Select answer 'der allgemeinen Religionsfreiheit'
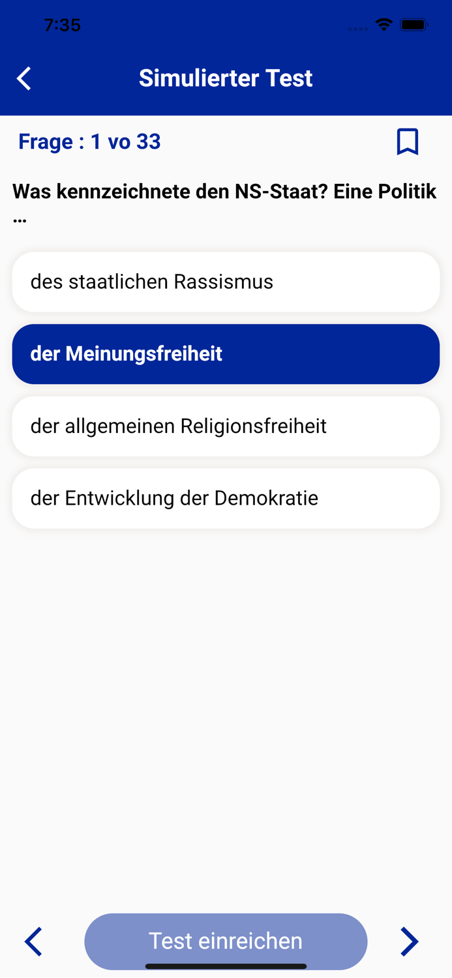Viewport: 452px width, 978px height. (x=226, y=426)
